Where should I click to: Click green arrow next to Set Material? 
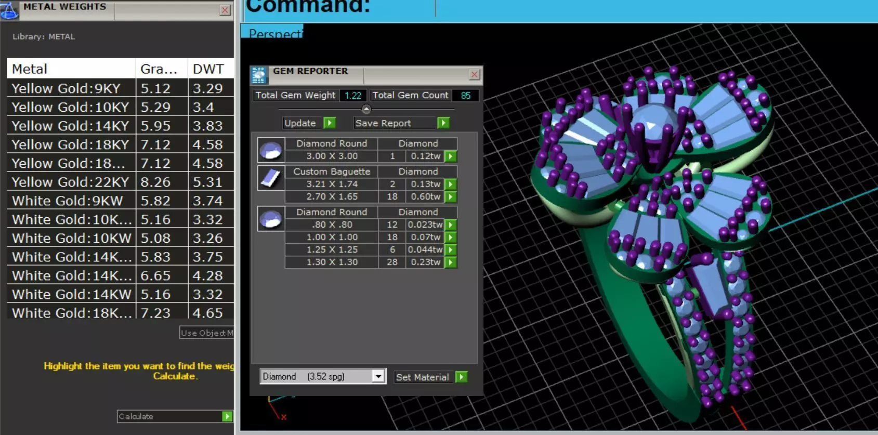pos(461,377)
